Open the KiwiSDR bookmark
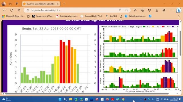Image resolution: width=183 pixels, height=102 pixels. coord(112,16)
